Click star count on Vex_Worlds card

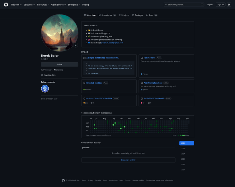(x=149, y=103)
